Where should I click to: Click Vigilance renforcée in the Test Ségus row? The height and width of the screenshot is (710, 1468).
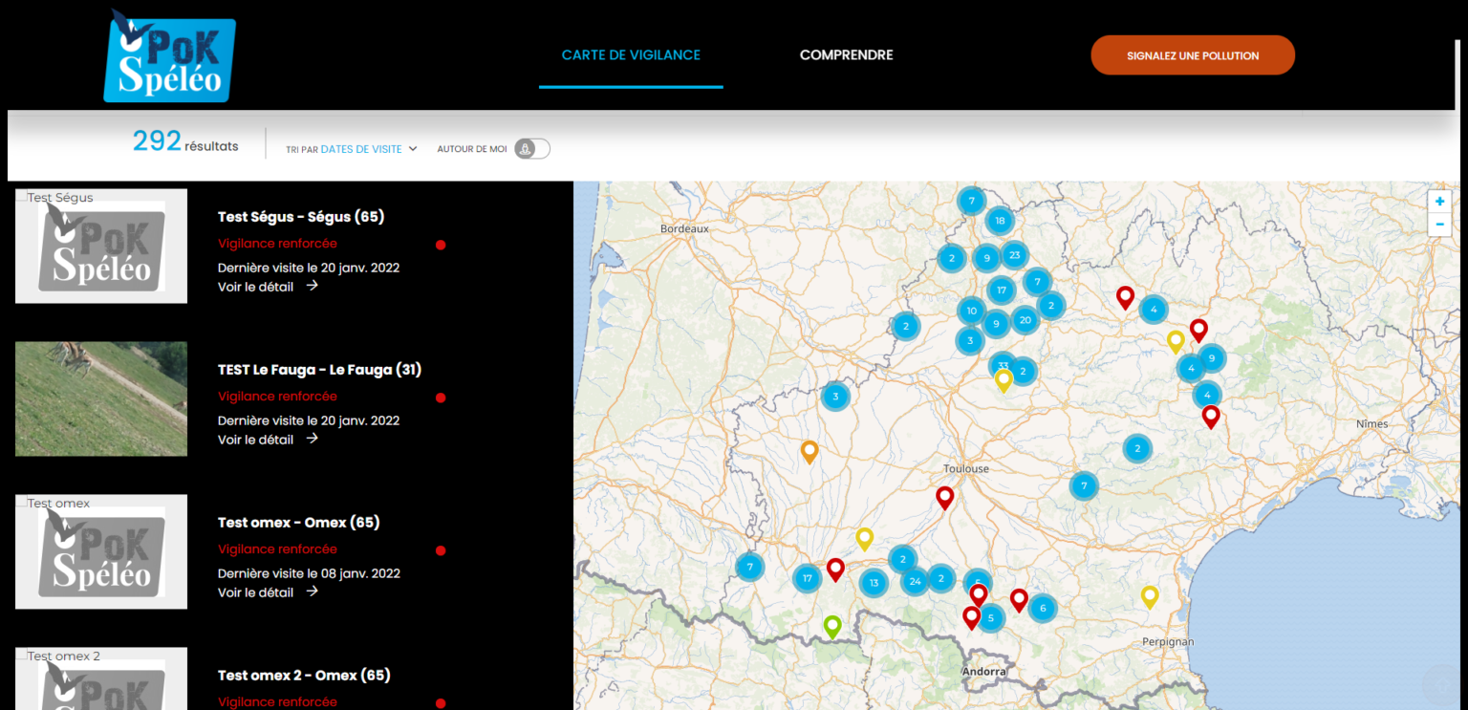[277, 244]
